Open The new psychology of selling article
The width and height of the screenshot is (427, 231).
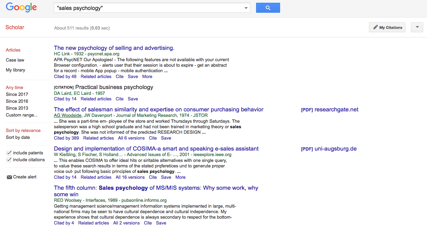[x=114, y=48]
